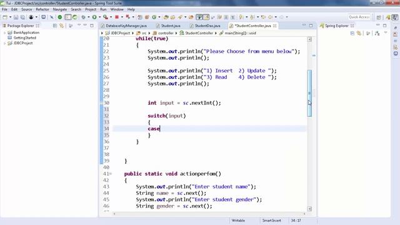Screen dimensions: 400x225
Task: Click the Collapse All icon in Spring Explorer
Action: point(352,33)
